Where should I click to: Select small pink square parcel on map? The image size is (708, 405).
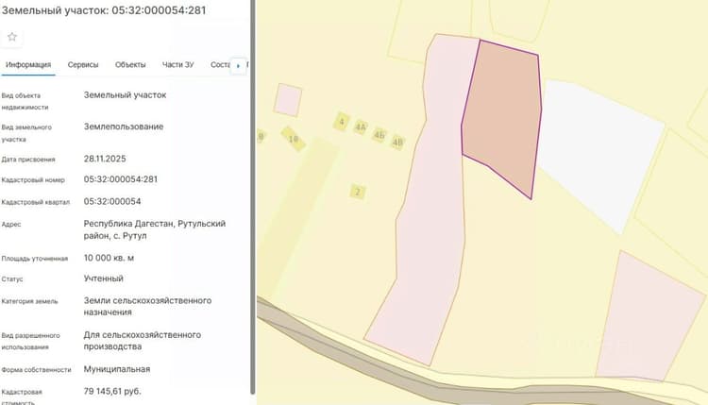coord(288,100)
